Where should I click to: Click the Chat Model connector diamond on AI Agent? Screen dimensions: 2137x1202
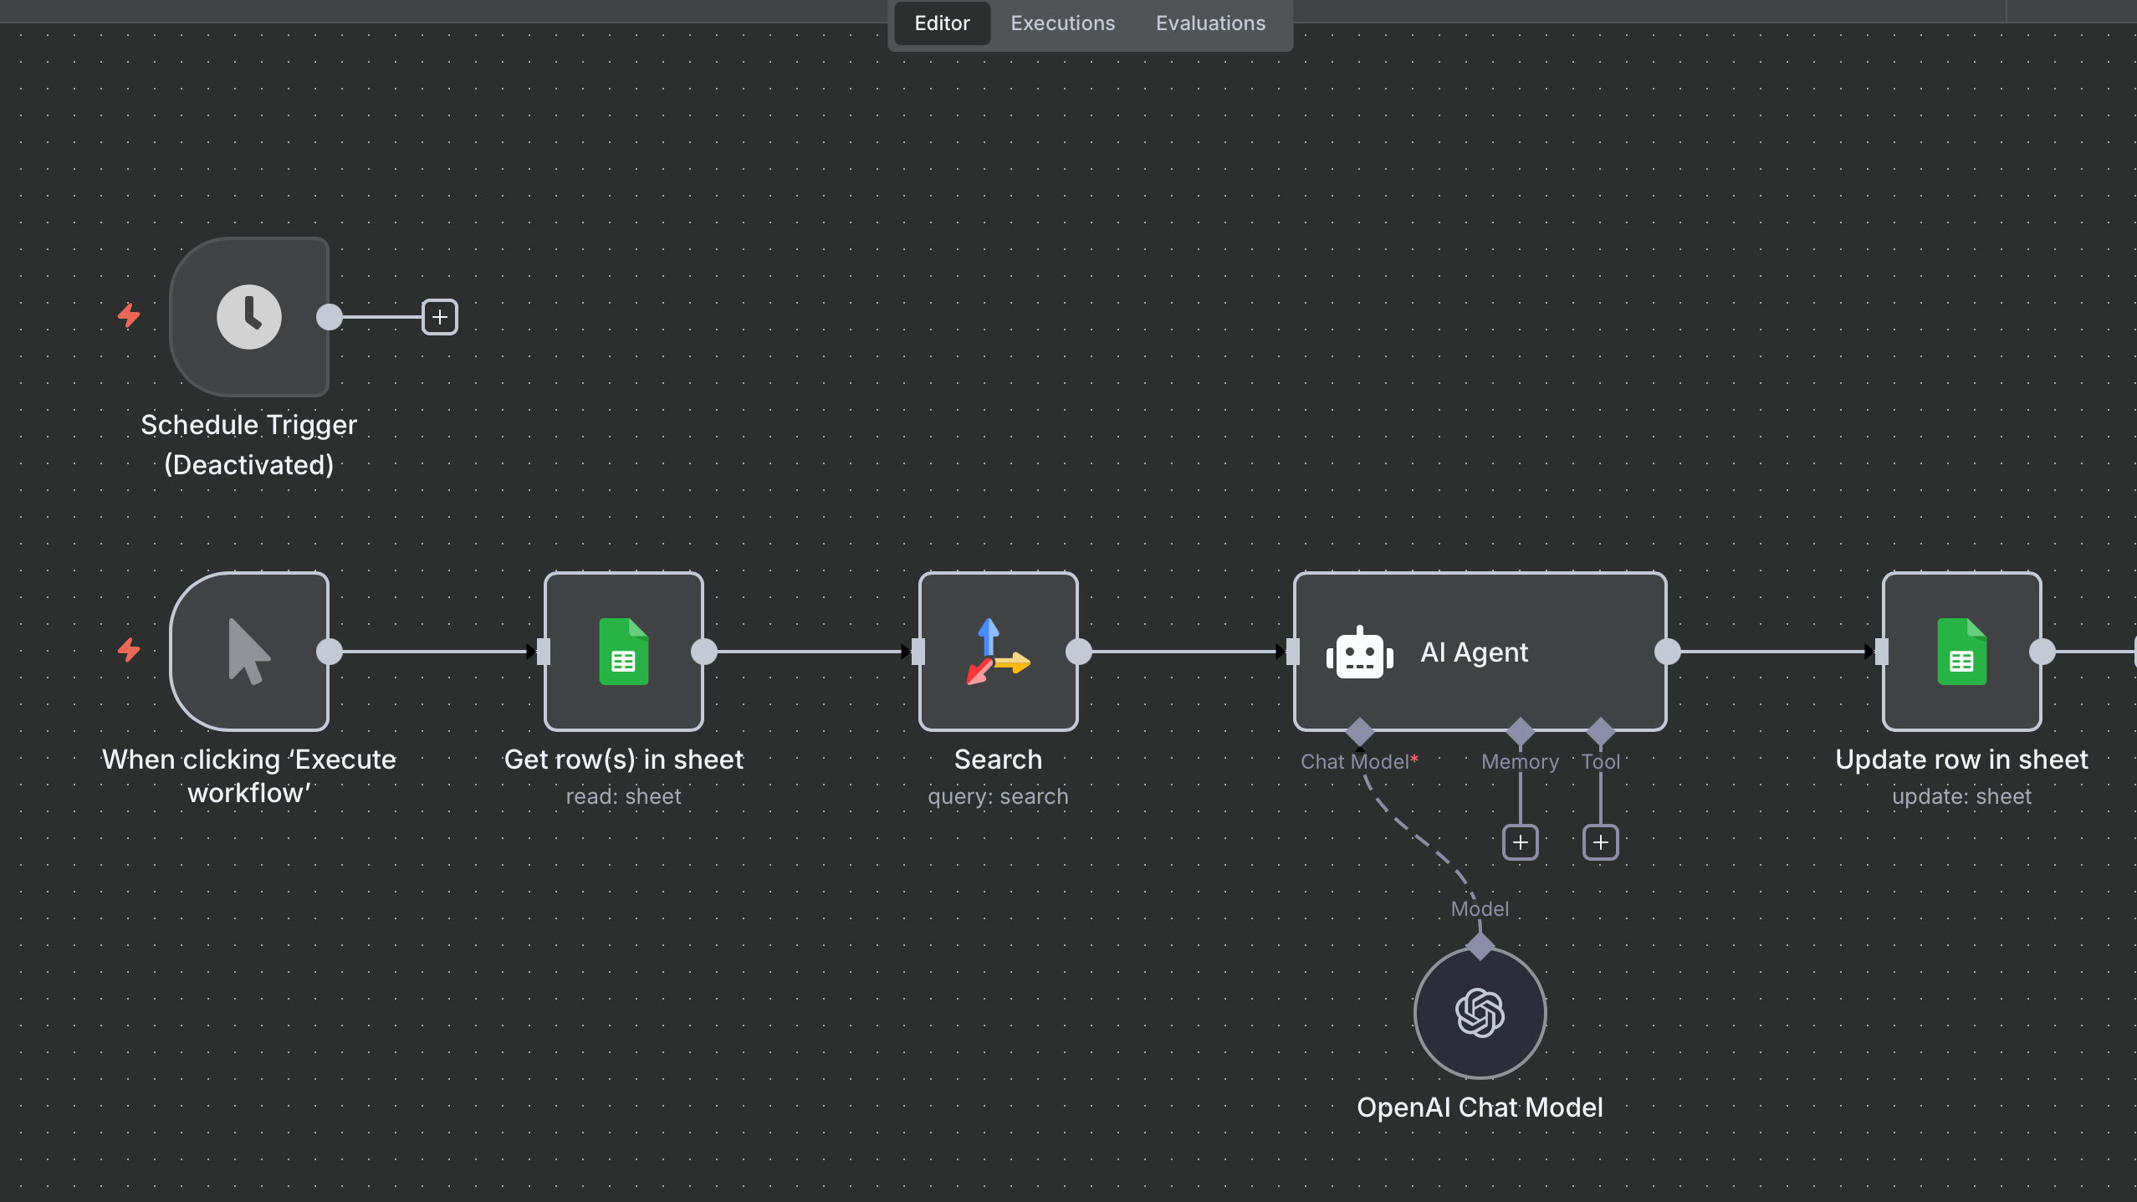click(1360, 732)
